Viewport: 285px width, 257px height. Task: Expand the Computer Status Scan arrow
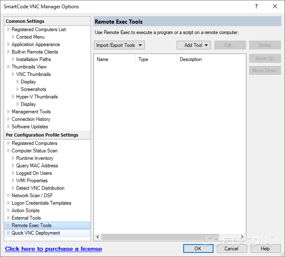[8, 150]
